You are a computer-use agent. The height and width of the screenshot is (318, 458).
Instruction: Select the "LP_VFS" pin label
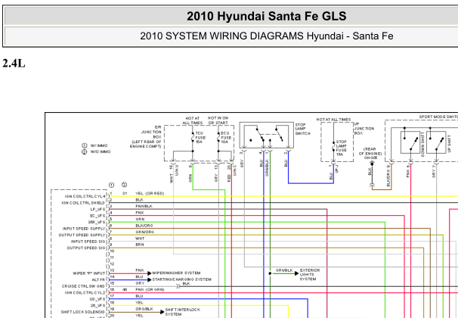tap(97, 210)
